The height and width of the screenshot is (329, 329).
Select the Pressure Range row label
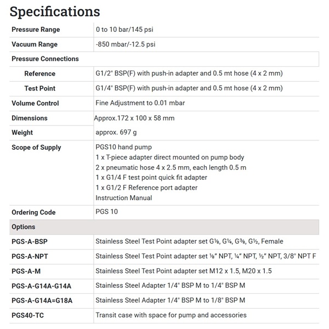[36, 30]
